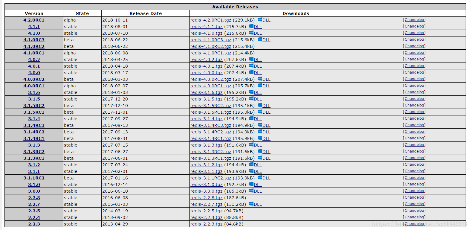Image resolution: width=471 pixels, height=230 pixels.
Task: View Changelog for version 3.1.0
Action: [414, 184]
